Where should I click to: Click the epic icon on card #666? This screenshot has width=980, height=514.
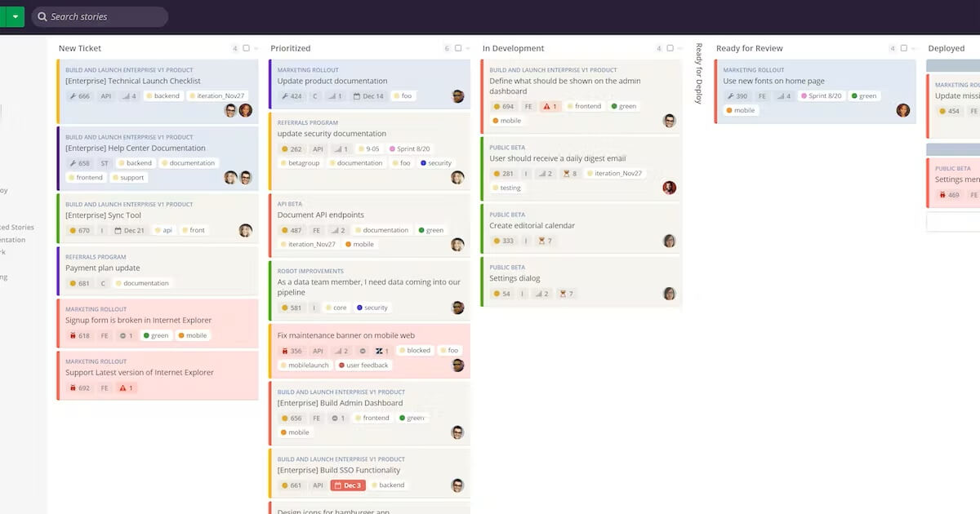click(73, 96)
